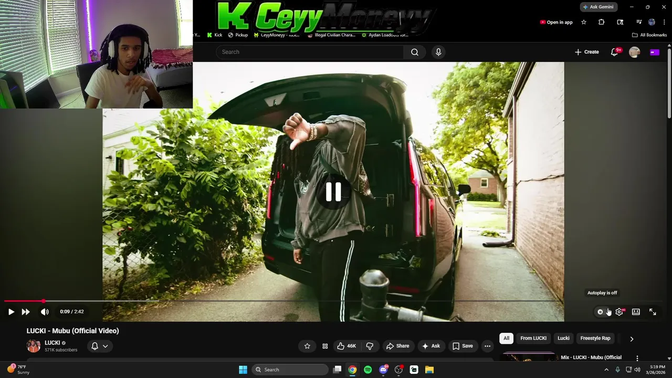Open the LUCKI channel avatar
The width and height of the screenshot is (672, 378).
click(34, 346)
